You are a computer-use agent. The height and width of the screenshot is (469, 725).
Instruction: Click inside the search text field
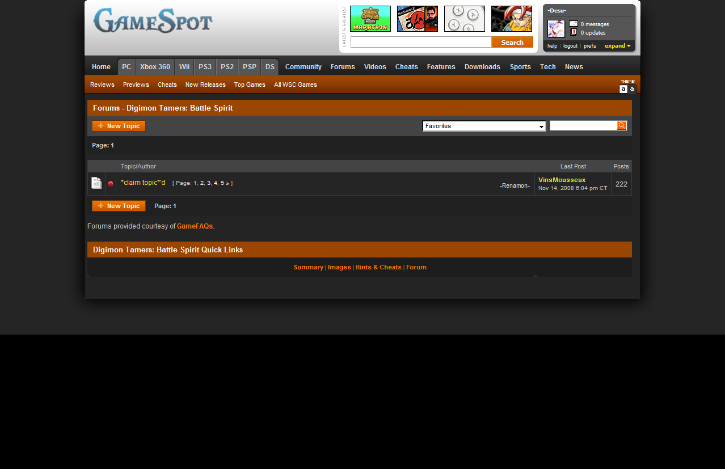pyautogui.click(x=421, y=41)
